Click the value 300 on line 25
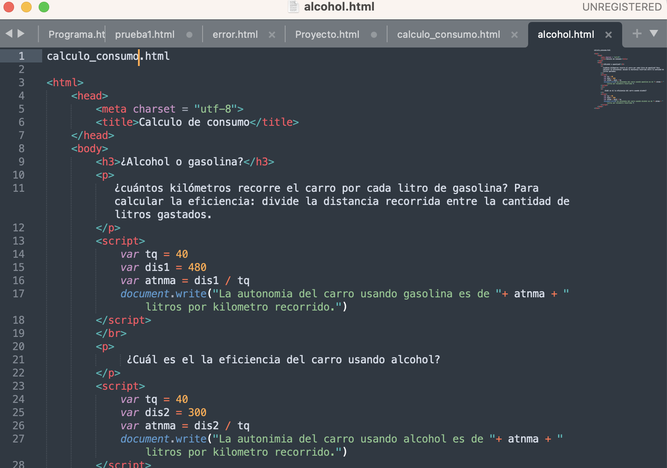 click(x=197, y=412)
